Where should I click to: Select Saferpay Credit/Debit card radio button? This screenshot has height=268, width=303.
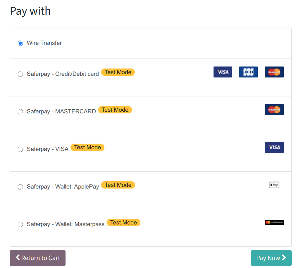point(20,74)
